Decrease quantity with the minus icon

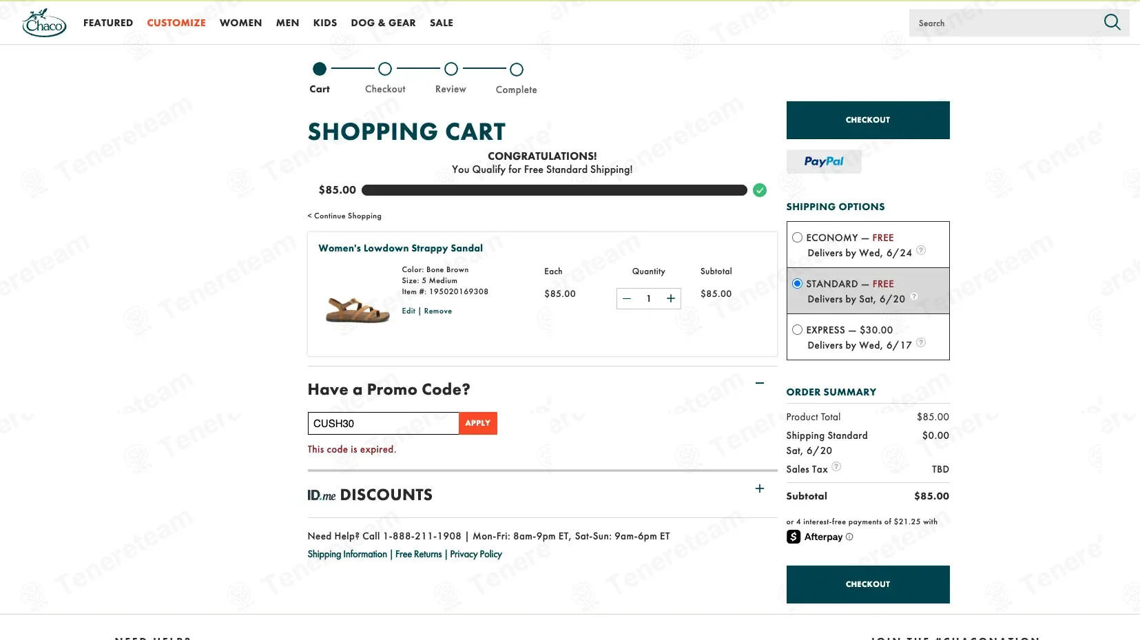point(627,298)
